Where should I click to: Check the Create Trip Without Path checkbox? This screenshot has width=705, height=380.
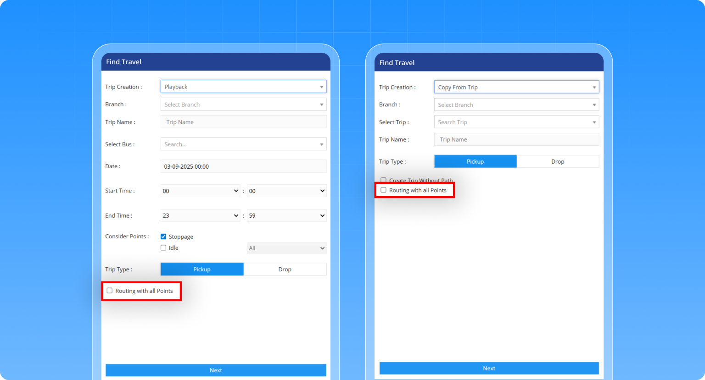tap(383, 180)
